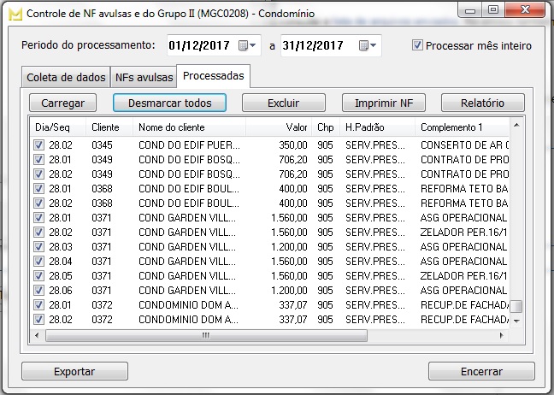The width and height of the screenshot is (554, 395).
Task: Click the Nome do cliente column header
Action: click(x=188, y=127)
